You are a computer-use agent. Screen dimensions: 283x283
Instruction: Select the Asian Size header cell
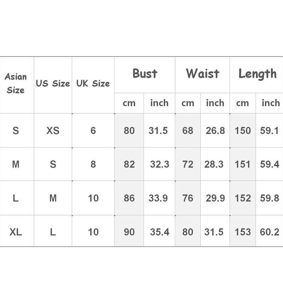(17, 85)
